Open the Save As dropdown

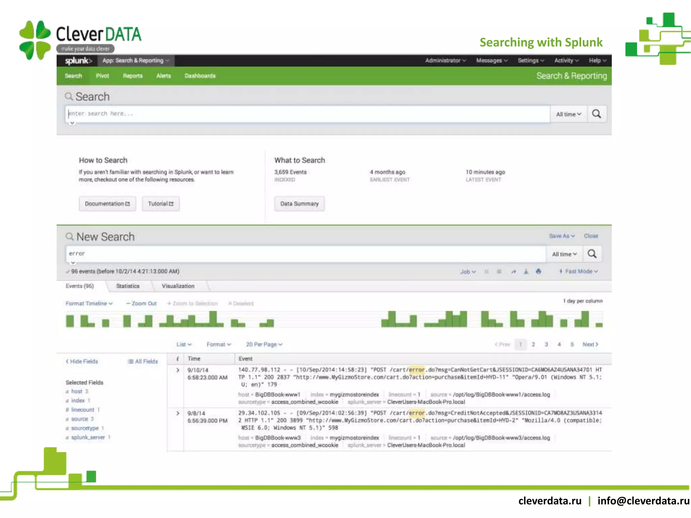562,236
